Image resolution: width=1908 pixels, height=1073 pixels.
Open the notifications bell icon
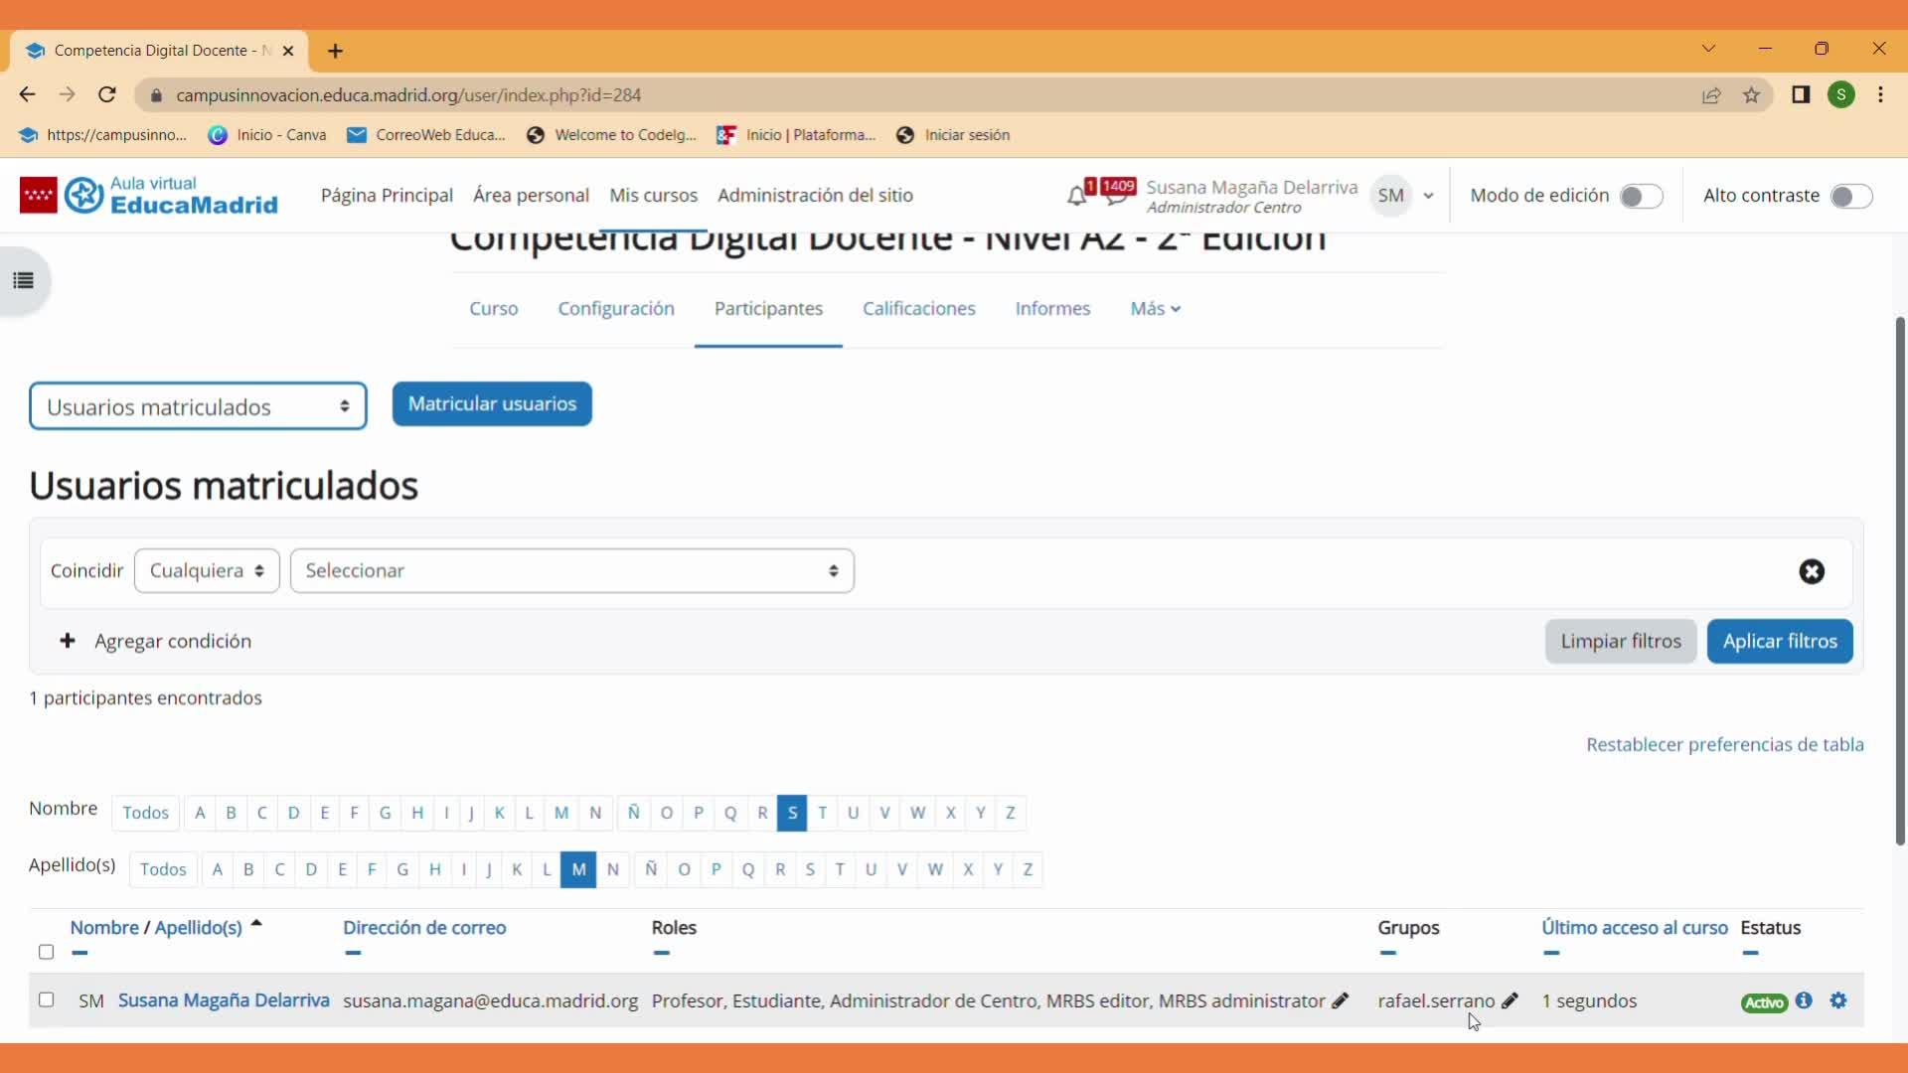[x=1076, y=196]
